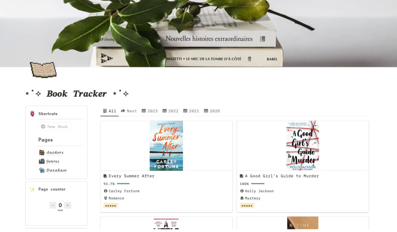Click the heart icon beside Shortcuts
The image size is (397, 232).
coord(32,114)
